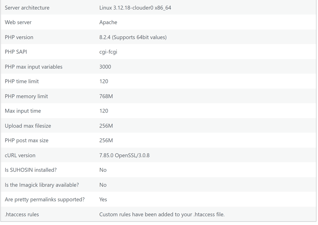Screen dimensions: 318x225
Task: Select the PHP max input variables 3000 value
Action: click(x=105, y=67)
